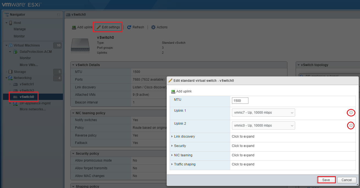Save the virtual switch settings
The height and width of the screenshot is (188, 360).
326,180
